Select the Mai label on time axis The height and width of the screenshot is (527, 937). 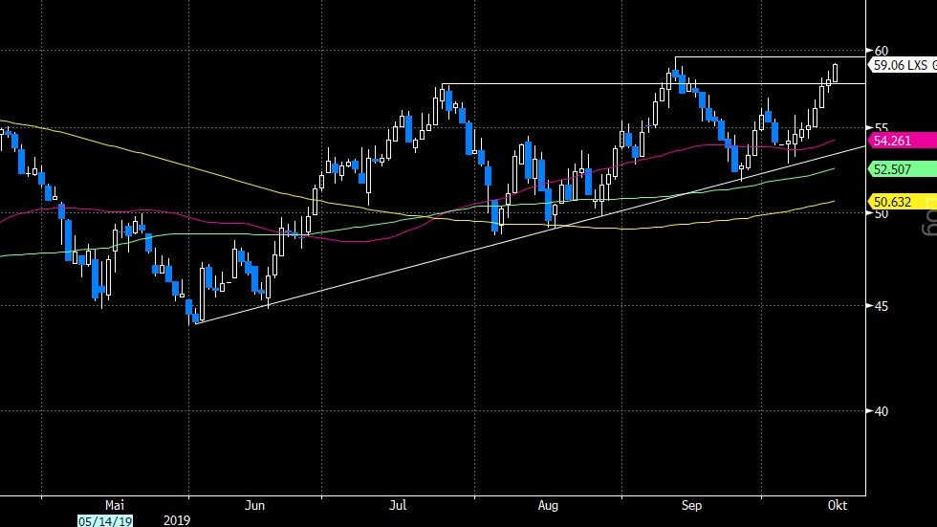tap(115, 506)
